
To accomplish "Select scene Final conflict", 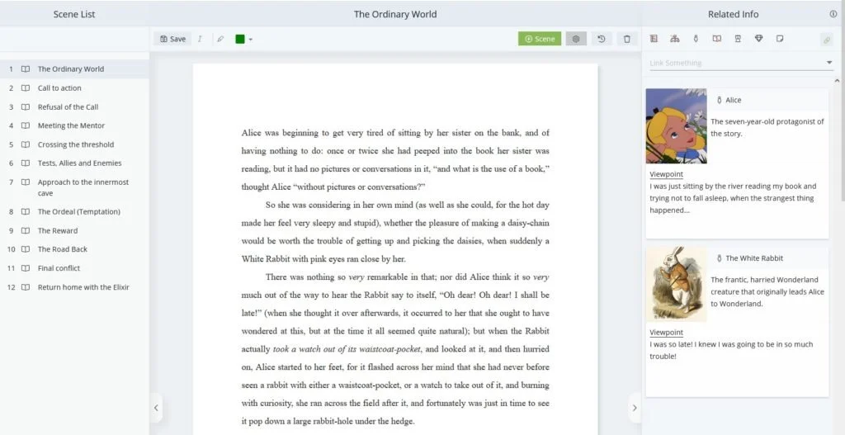I will tap(74, 268).
